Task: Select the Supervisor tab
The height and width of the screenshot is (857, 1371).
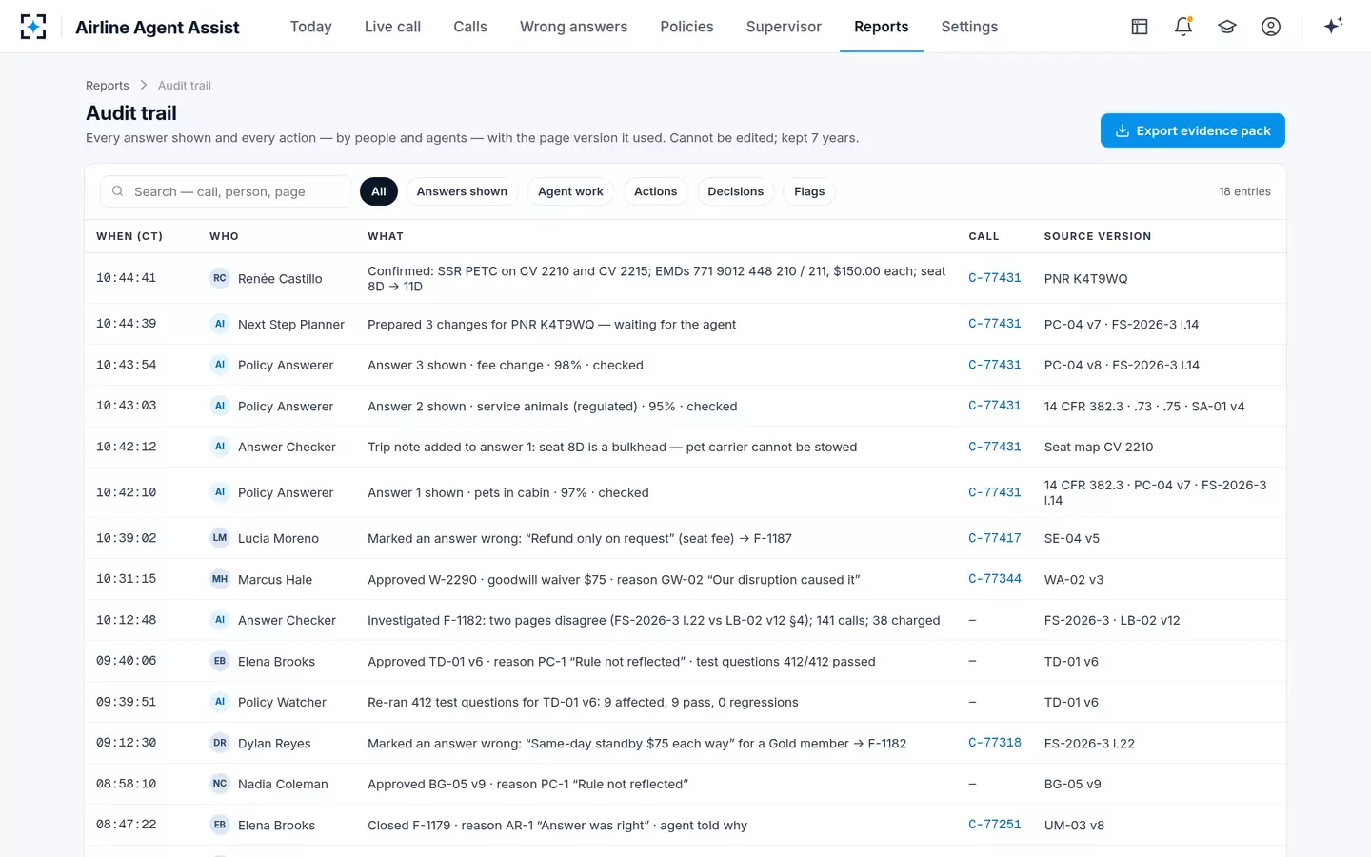Action: (x=784, y=27)
